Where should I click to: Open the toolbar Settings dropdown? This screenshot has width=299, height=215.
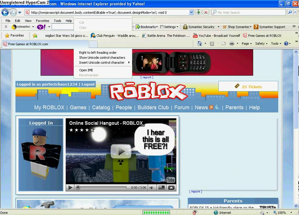point(169,27)
